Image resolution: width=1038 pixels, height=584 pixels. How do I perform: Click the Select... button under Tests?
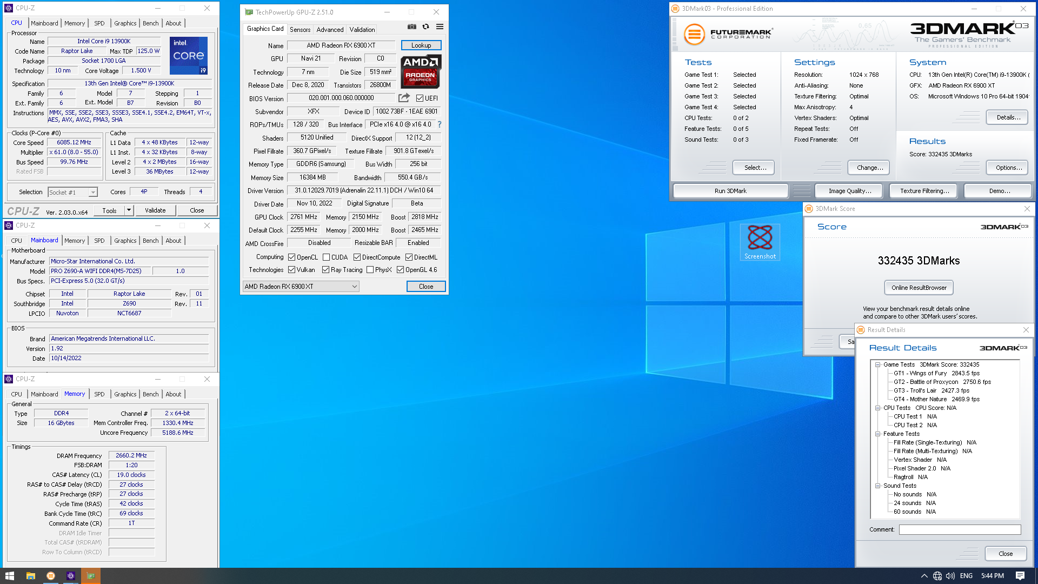click(x=755, y=168)
